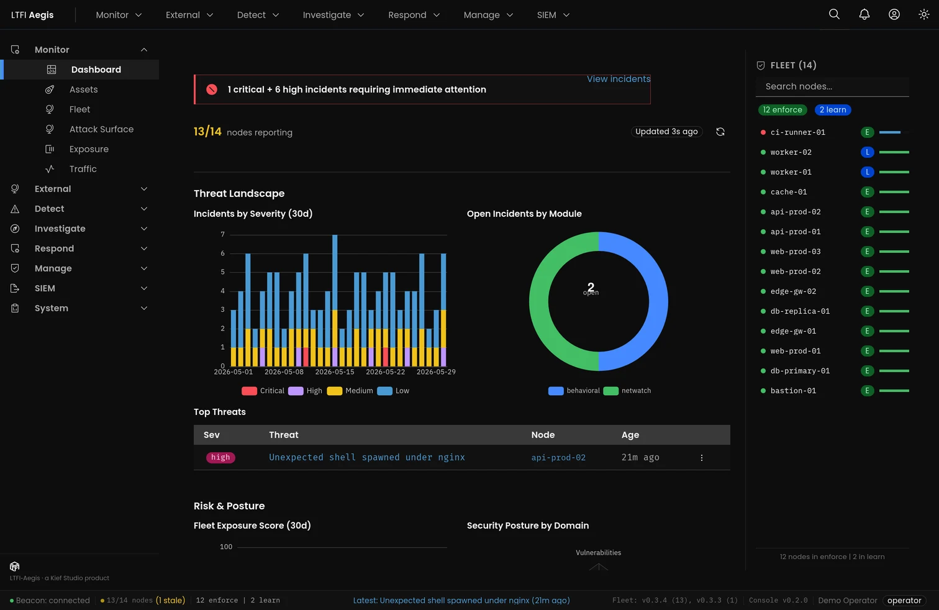The height and width of the screenshot is (610, 939).
Task: Click the Detect warning-triangle icon in sidebar
Action: click(x=15, y=209)
